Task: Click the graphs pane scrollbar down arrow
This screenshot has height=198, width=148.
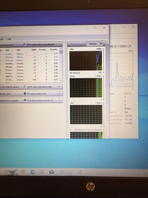Action: 108,137
